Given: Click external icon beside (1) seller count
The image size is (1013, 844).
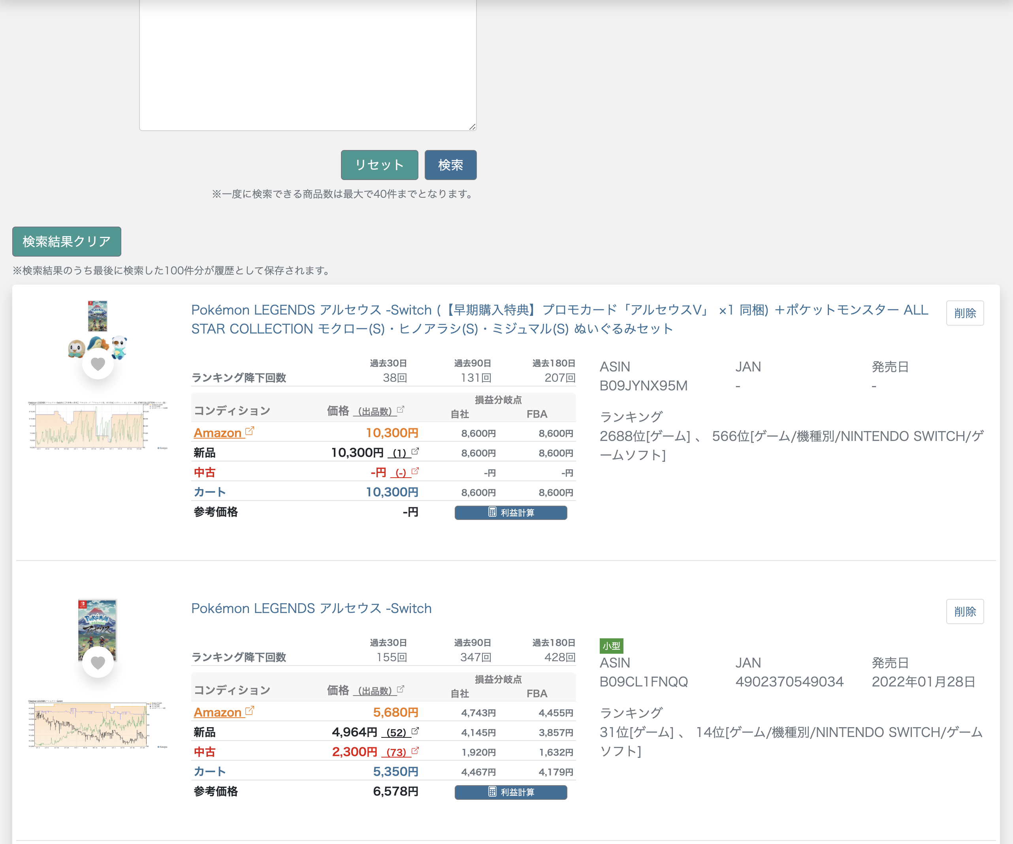Looking at the screenshot, I should (415, 452).
